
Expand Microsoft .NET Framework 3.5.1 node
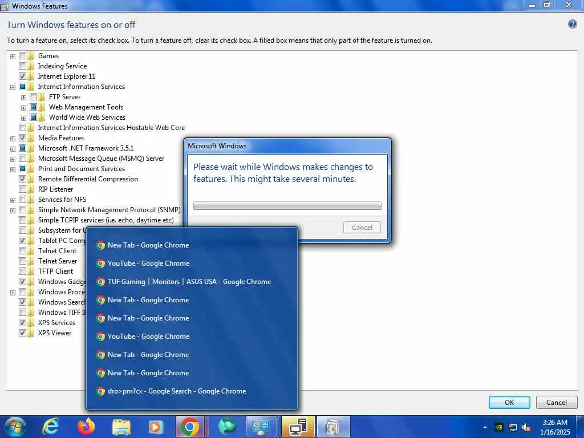13,149
